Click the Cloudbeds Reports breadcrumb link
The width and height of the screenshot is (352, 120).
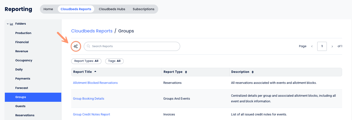coord(92,31)
